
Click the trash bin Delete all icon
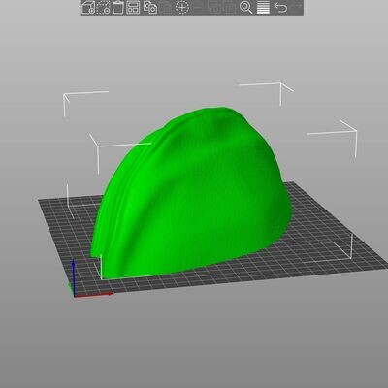(118, 8)
